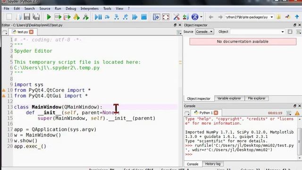Screen dimensions: 302x170
Task: Step return debug icon
Action: pyautogui.click(x=126, y=17)
